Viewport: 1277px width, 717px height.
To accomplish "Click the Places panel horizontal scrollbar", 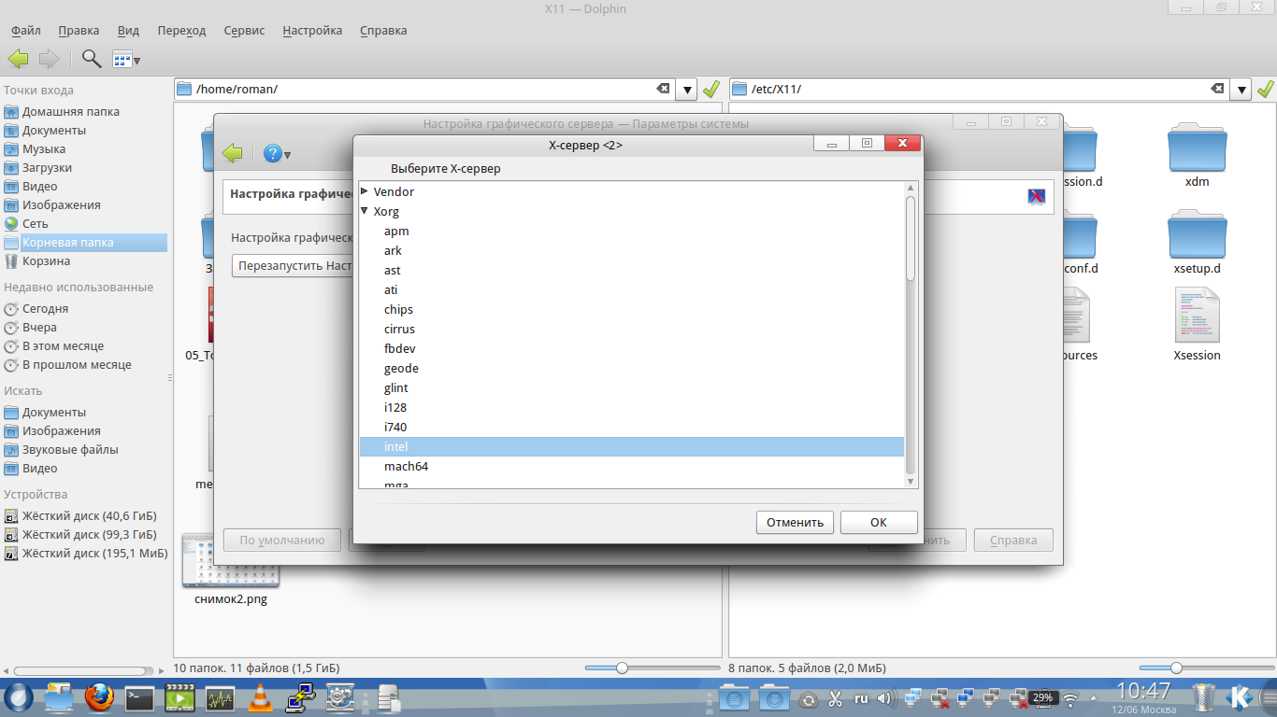I will [x=82, y=670].
